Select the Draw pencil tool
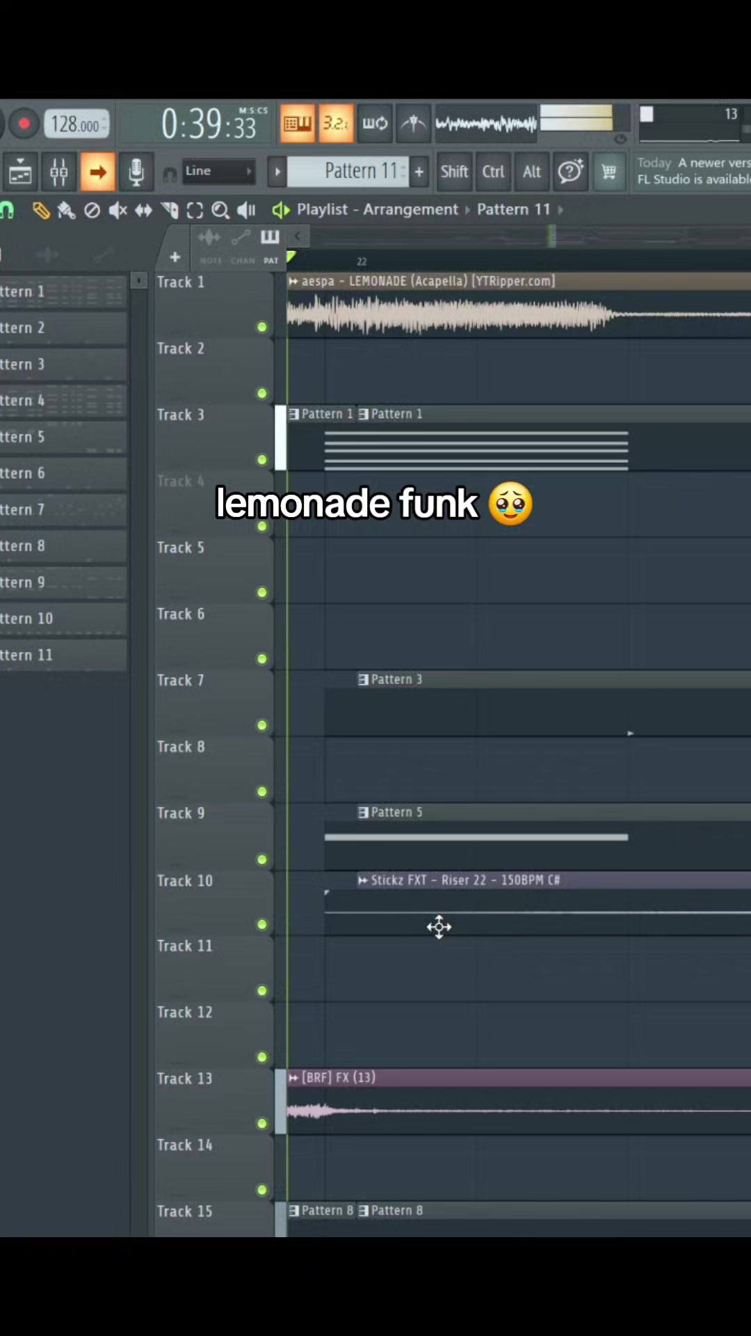Image resolution: width=751 pixels, height=1336 pixels. [41, 210]
